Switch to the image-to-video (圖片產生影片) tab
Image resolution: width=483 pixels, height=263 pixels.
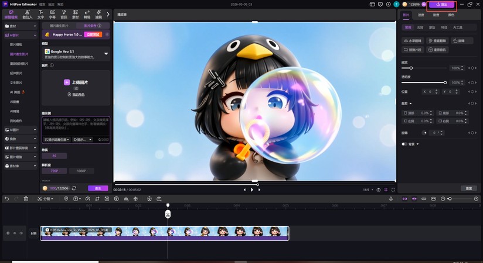[x=59, y=26]
